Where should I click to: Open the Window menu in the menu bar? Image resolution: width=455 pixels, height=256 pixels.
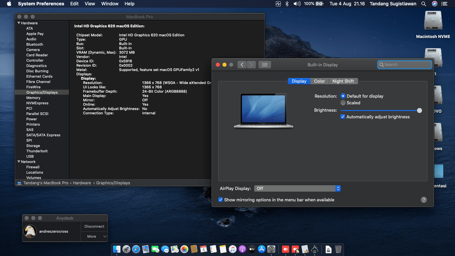pos(110,4)
